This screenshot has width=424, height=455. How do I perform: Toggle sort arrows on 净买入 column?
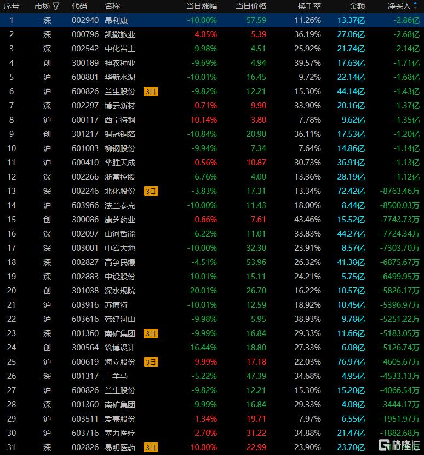coord(416,5)
